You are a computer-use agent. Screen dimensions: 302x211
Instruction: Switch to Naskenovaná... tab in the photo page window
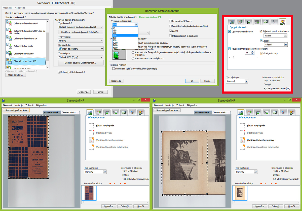[x=203, y=113]
